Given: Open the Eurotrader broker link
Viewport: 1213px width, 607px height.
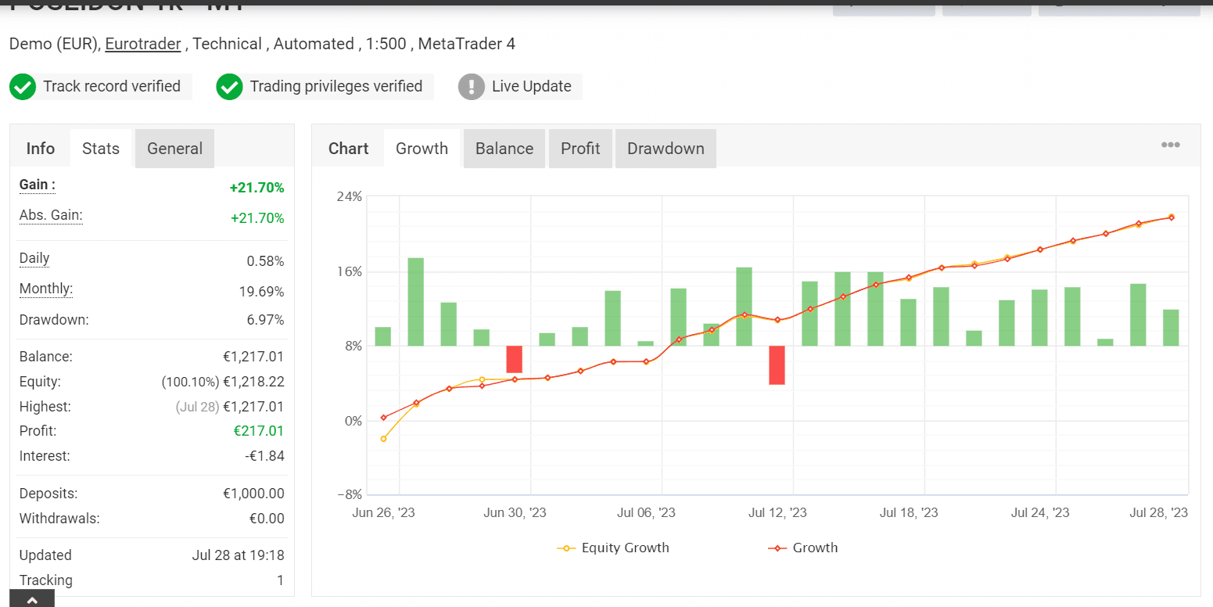Looking at the screenshot, I should [143, 44].
